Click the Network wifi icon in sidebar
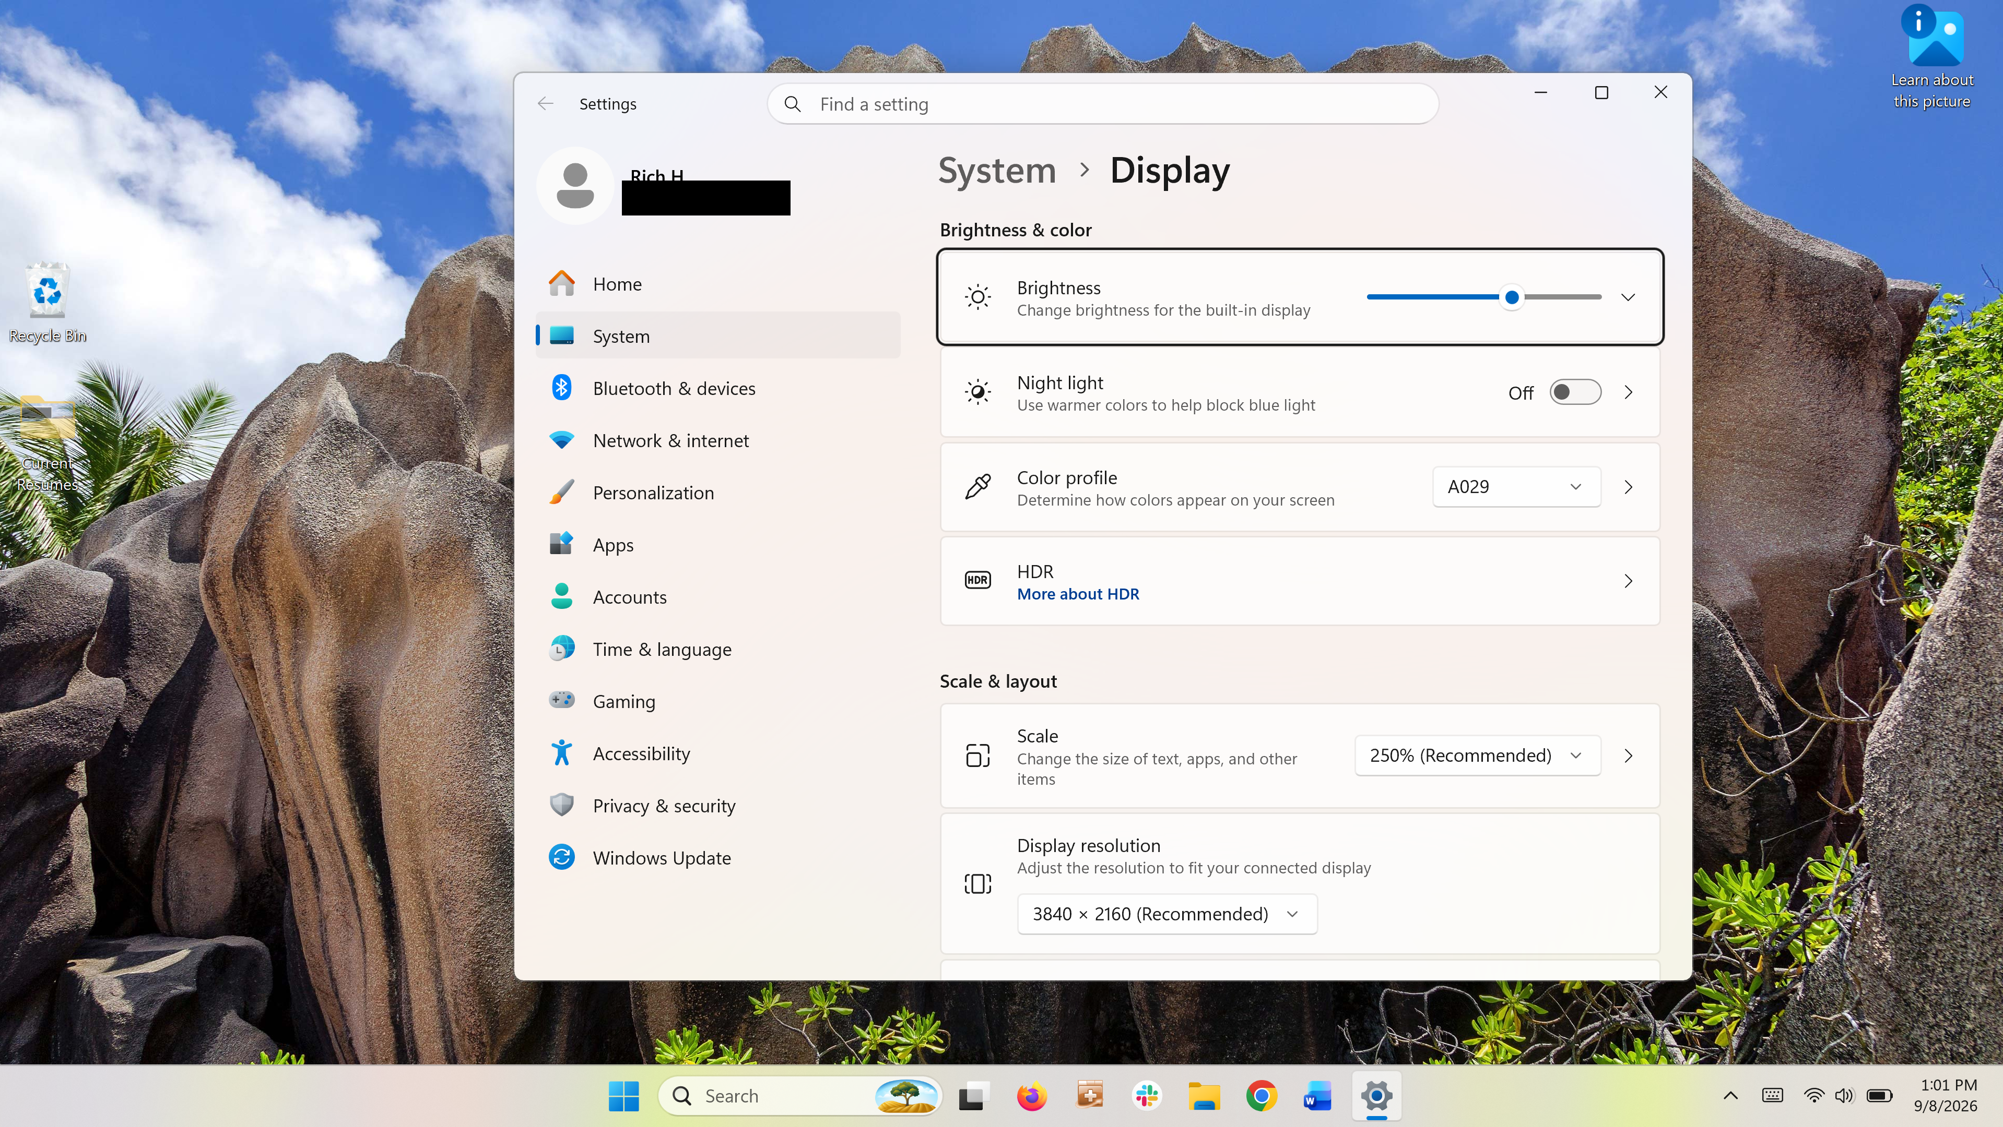 click(x=561, y=440)
